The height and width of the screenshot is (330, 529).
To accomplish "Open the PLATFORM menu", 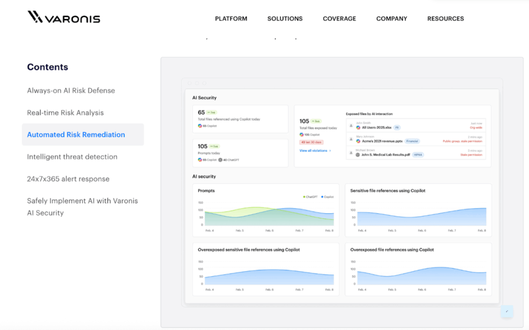I will [231, 19].
